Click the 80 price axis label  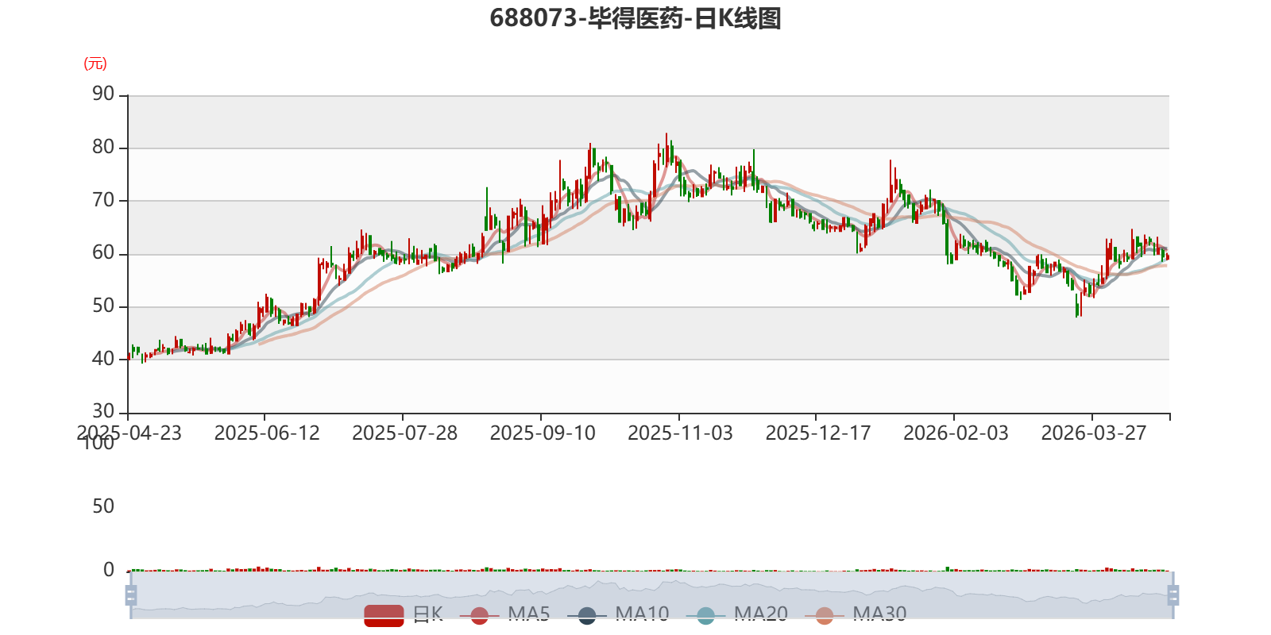click(103, 148)
